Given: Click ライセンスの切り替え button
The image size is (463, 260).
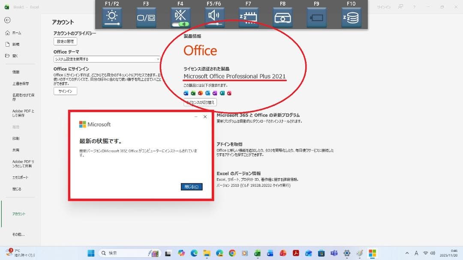Looking at the screenshot, I should click(x=200, y=102).
